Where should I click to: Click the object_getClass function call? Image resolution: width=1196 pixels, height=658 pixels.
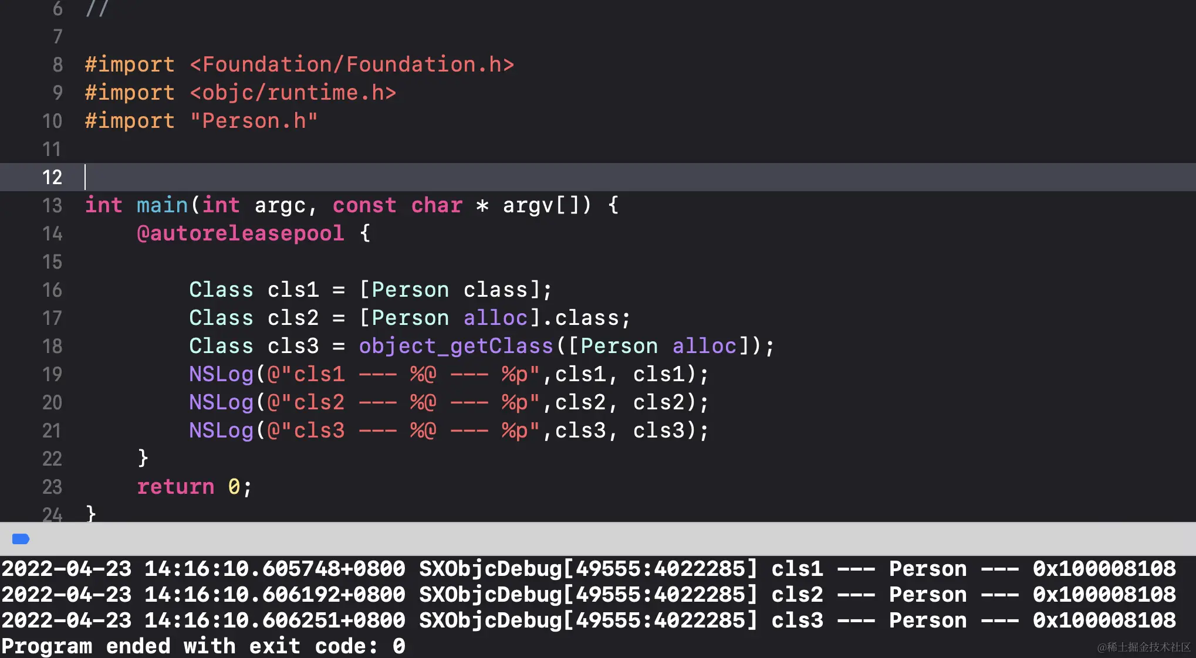click(456, 346)
